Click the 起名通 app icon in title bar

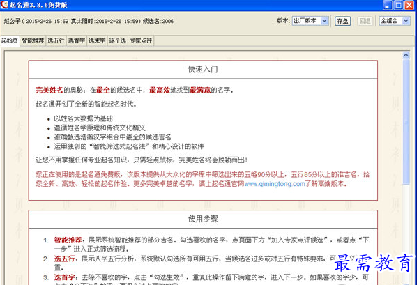pyautogui.click(x=4, y=5)
